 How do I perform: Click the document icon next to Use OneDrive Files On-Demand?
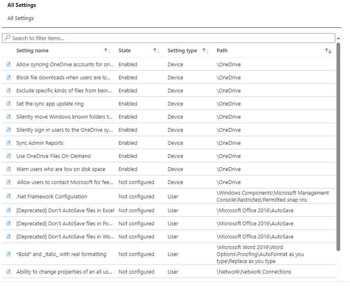9,156
